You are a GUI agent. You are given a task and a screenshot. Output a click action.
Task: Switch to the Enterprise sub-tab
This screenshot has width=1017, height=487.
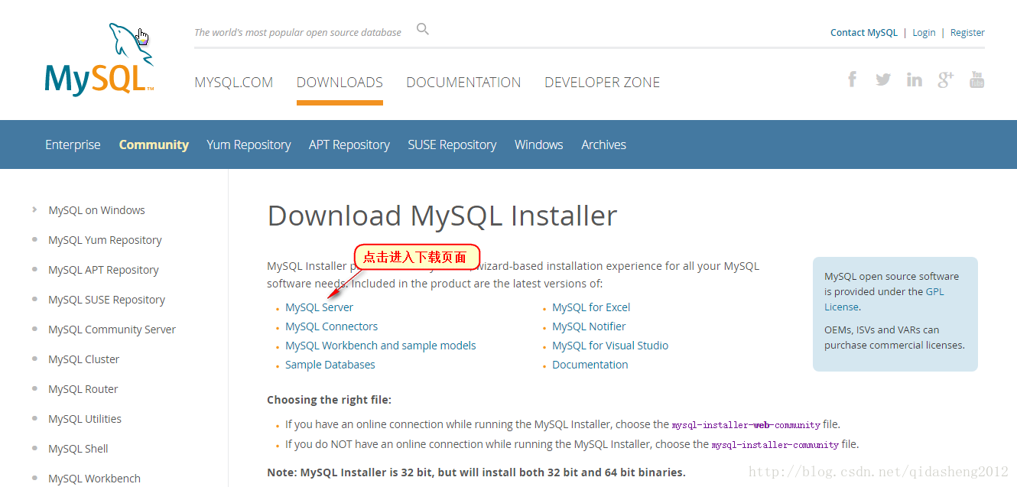(73, 144)
